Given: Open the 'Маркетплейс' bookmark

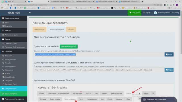Looking at the screenshot, I should click(x=116, y=8).
